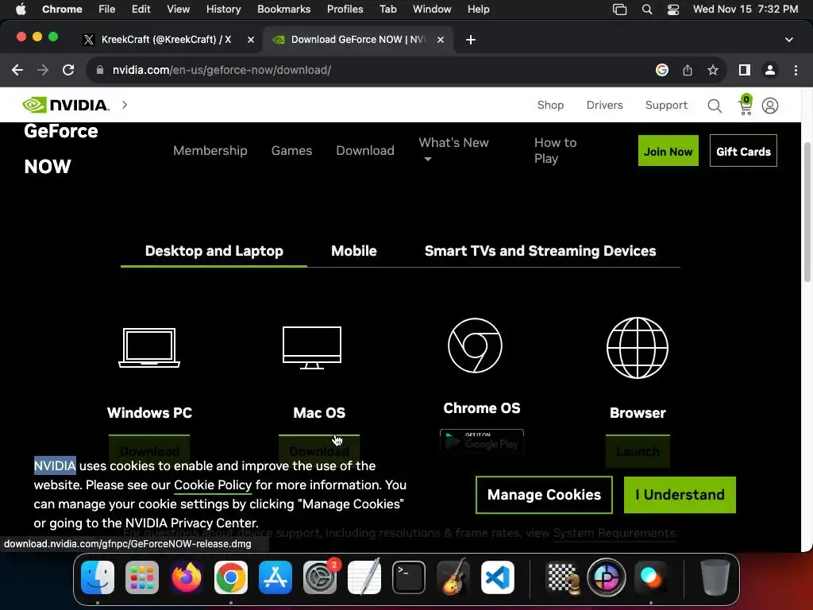Click the Windows PC heading text
813x610 pixels.
[149, 413]
